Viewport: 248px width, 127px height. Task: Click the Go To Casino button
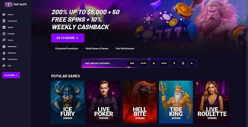click(68, 38)
